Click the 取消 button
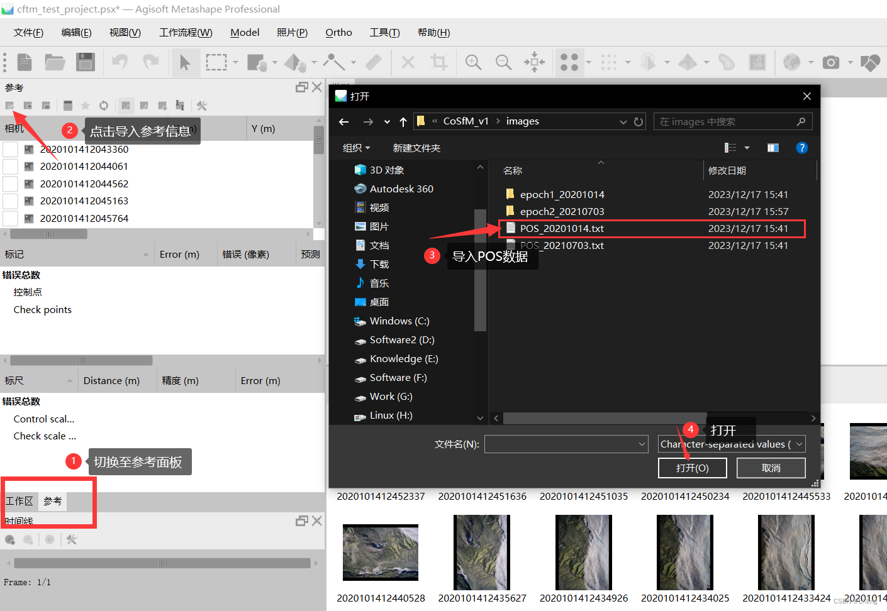This screenshot has width=887, height=611. 771,468
